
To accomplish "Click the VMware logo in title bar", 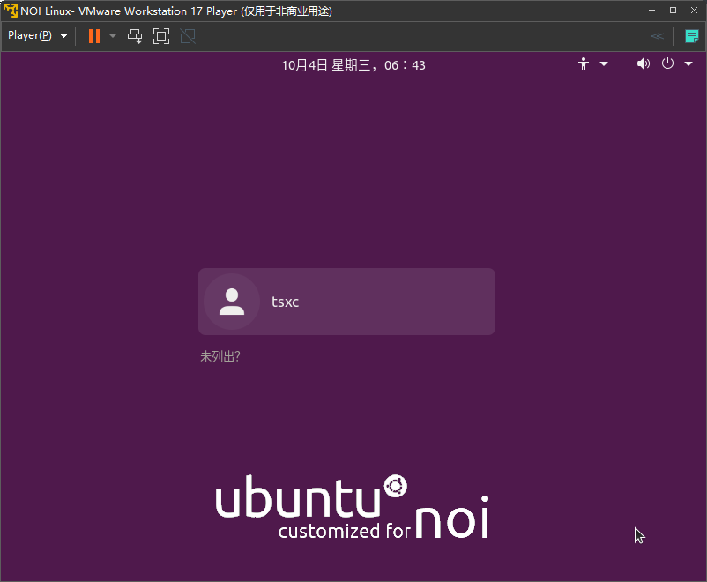I will 11,10.
